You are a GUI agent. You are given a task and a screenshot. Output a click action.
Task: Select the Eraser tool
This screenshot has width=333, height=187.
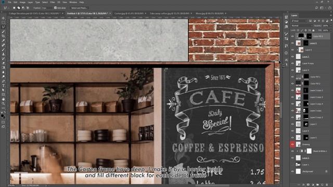3,63
